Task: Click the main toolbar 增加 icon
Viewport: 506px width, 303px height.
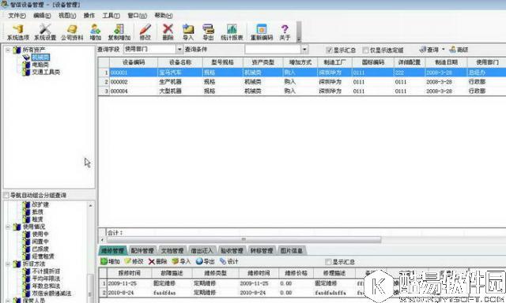Action: (95, 32)
